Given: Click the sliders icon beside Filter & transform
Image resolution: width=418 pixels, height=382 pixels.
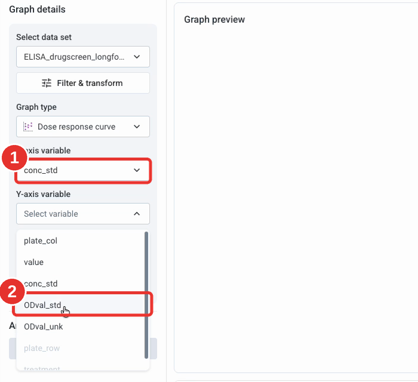Looking at the screenshot, I should (x=47, y=83).
